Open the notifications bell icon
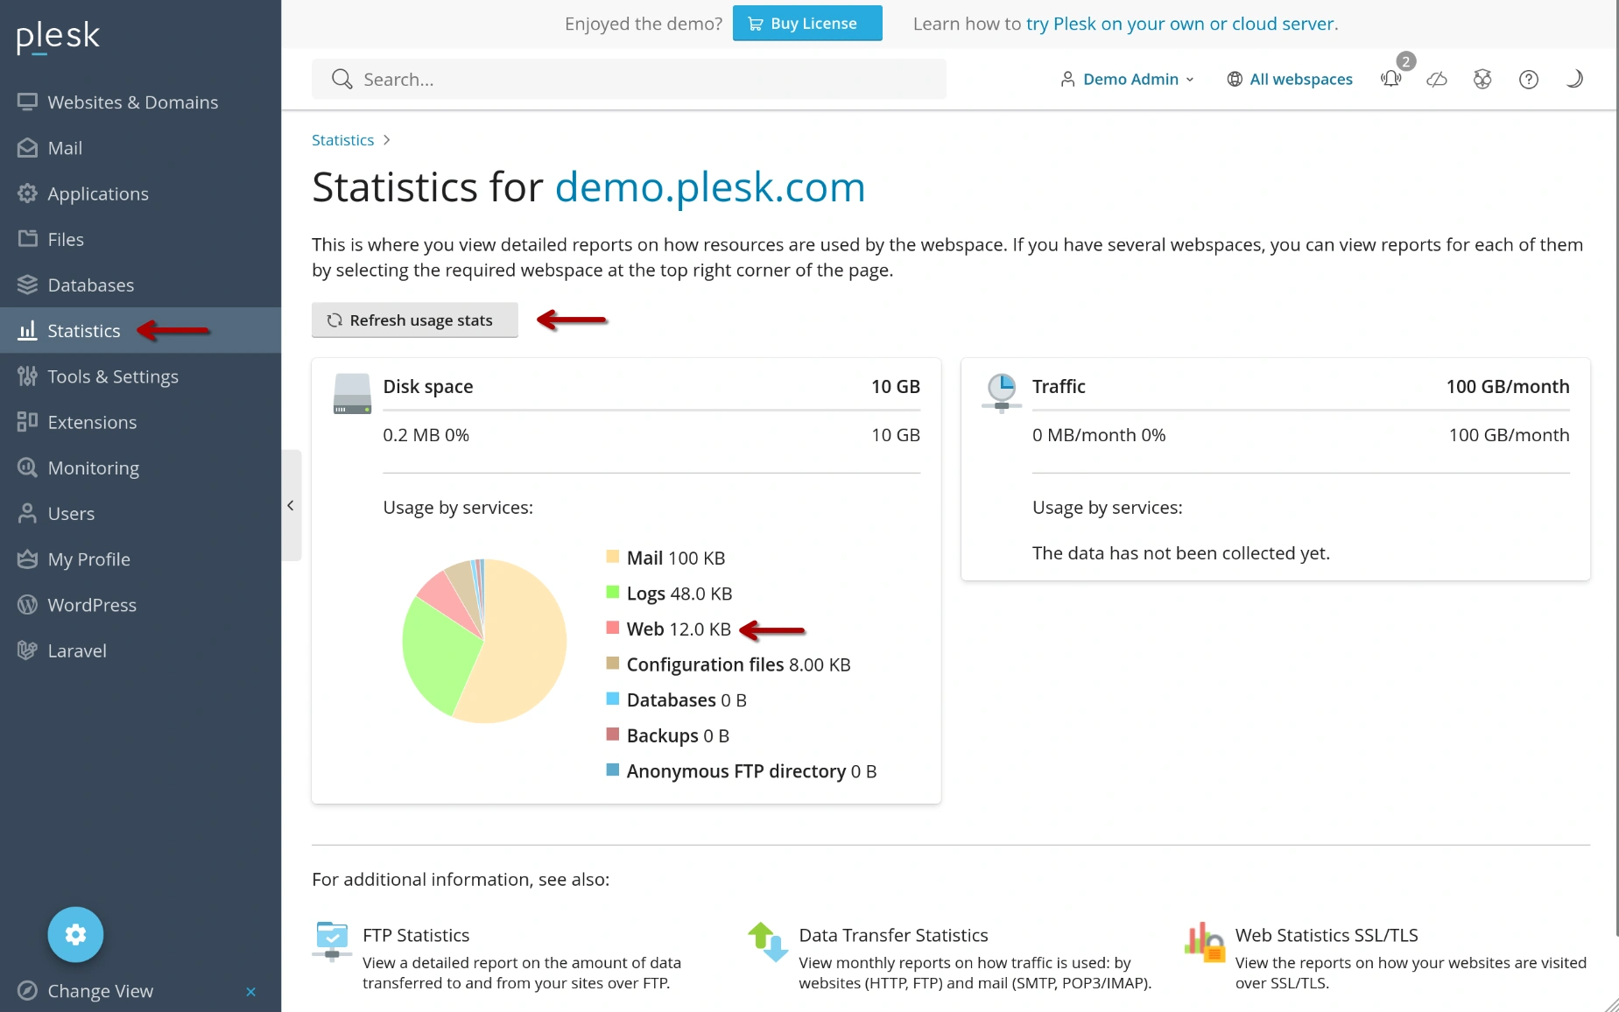Image resolution: width=1619 pixels, height=1012 pixels. [x=1390, y=80]
